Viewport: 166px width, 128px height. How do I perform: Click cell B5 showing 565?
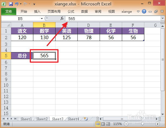(x=44, y=56)
